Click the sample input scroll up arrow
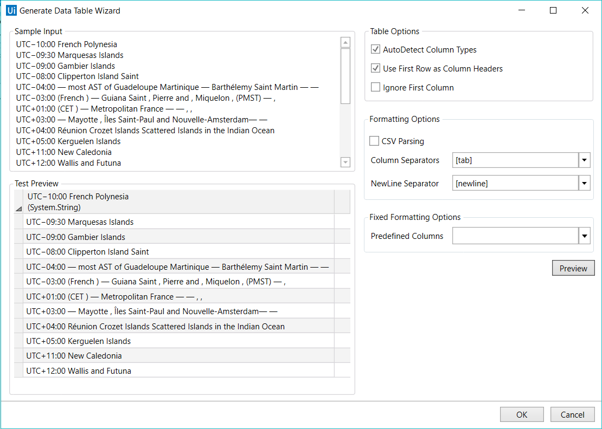602x429 pixels. point(345,42)
